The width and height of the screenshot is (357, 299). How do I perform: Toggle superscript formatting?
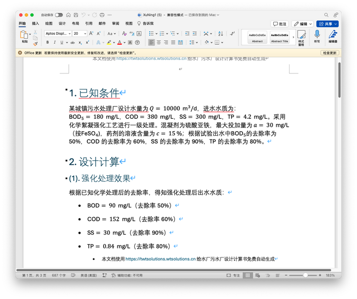pyautogui.click(x=87, y=42)
